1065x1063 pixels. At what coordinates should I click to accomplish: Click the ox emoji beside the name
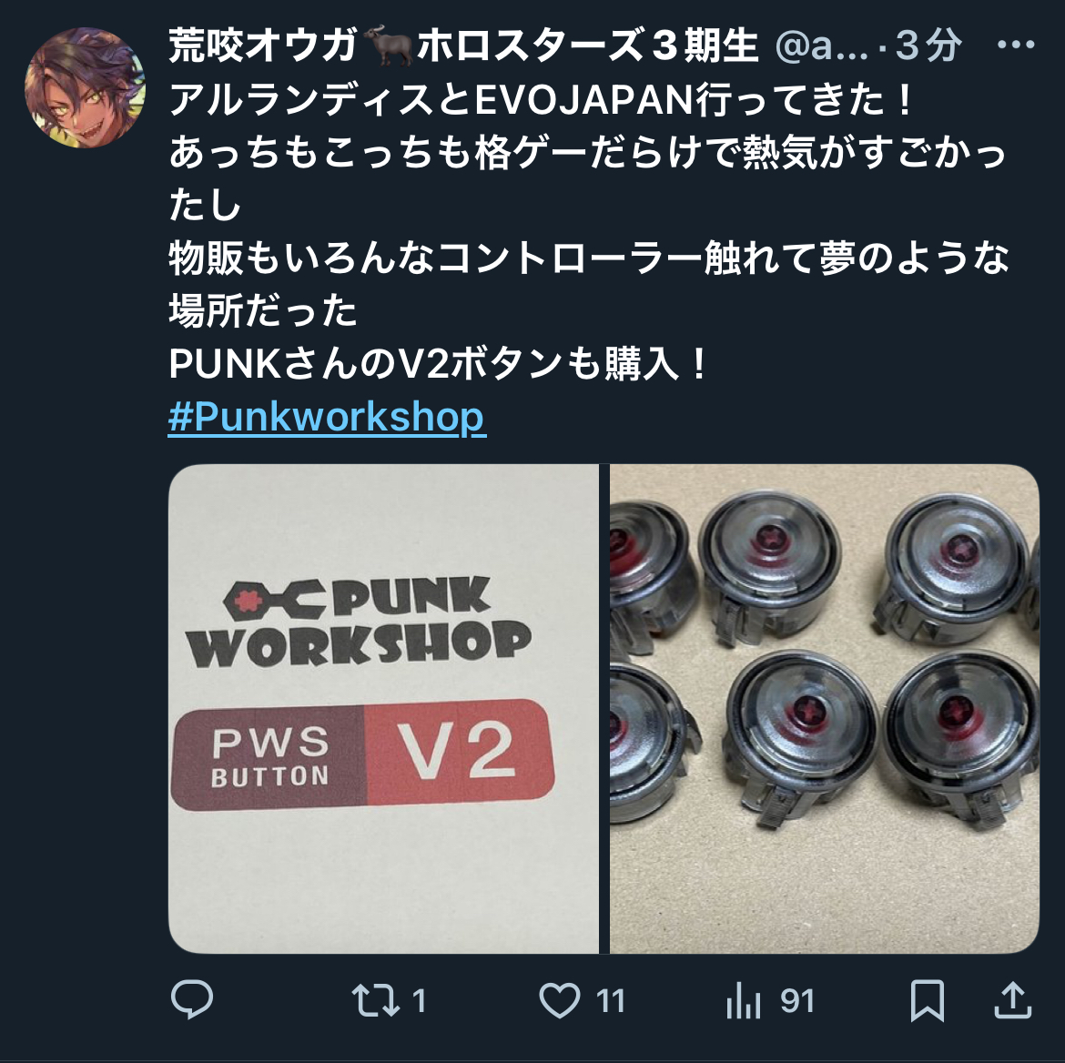pos(388,46)
